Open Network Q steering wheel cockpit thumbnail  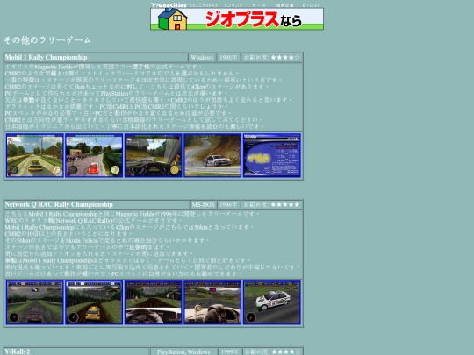click(212, 302)
